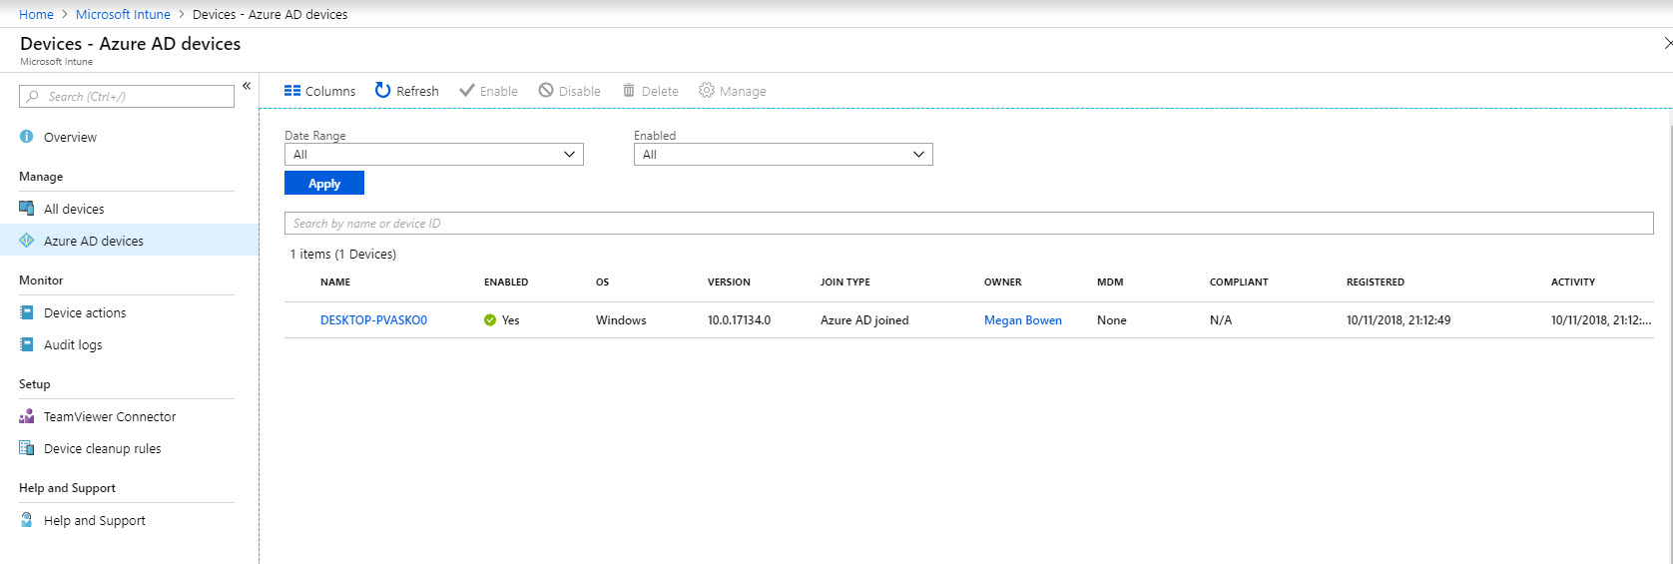Screen dimensions: 1673x564
Task: Click the Apply button
Action: [324, 184]
